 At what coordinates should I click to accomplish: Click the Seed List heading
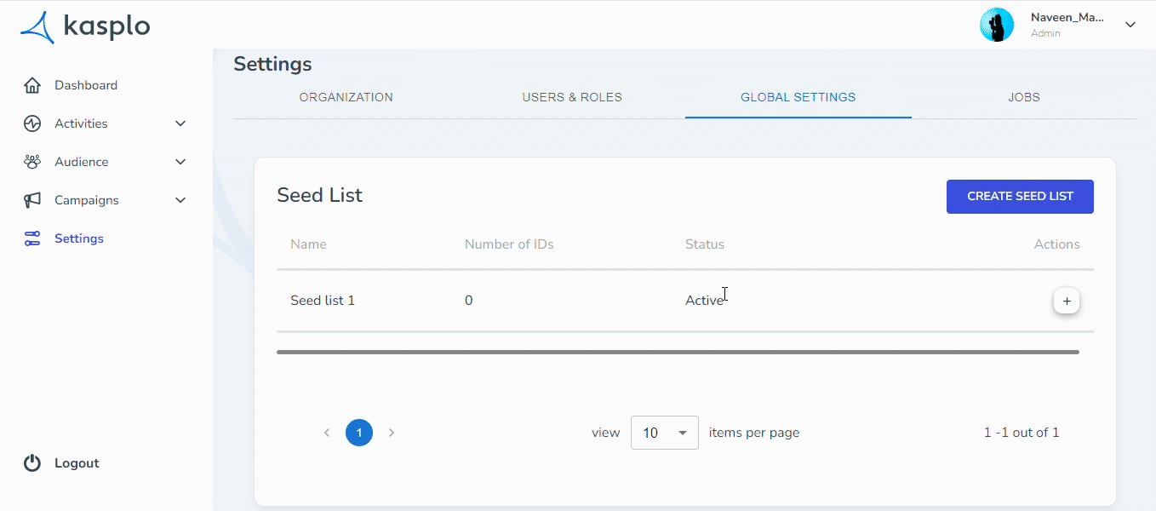[x=320, y=195]
